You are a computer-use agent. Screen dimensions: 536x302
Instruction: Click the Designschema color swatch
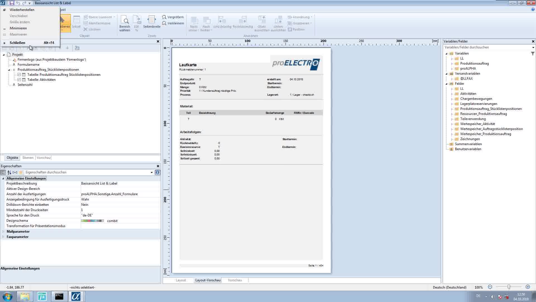tap(92, 221)
